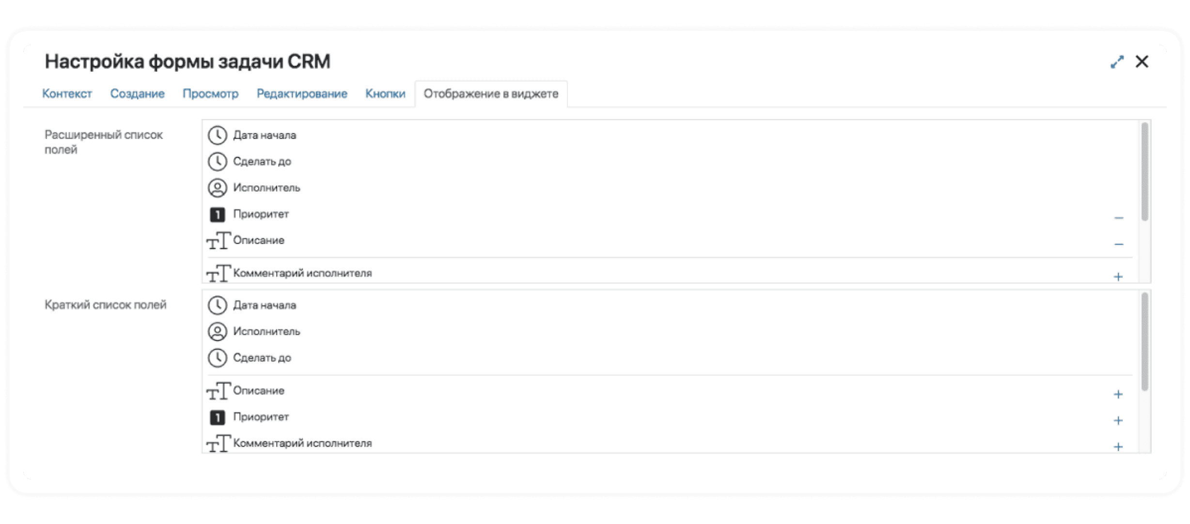Go to the Редактирование tab
This screenshot has width=1190, height=524.
pos(302,93)
